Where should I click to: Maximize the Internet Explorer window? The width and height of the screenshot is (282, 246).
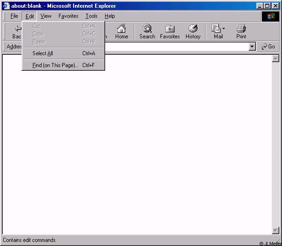[x=267, y=6]
